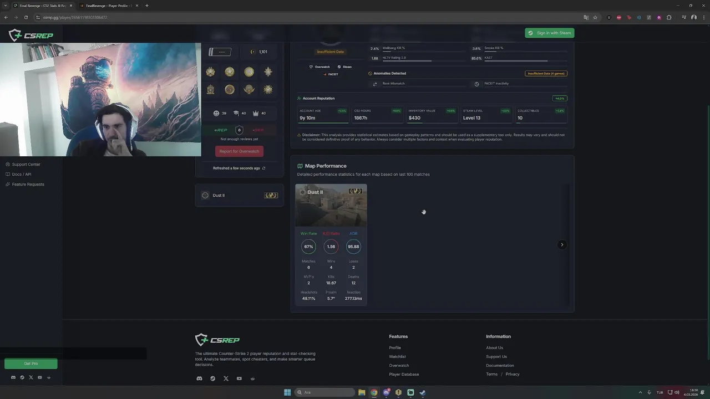Click the Reddit icon in the sidebar footer
Viewport: 710px width, 399px height.
(x=49, y=377)
